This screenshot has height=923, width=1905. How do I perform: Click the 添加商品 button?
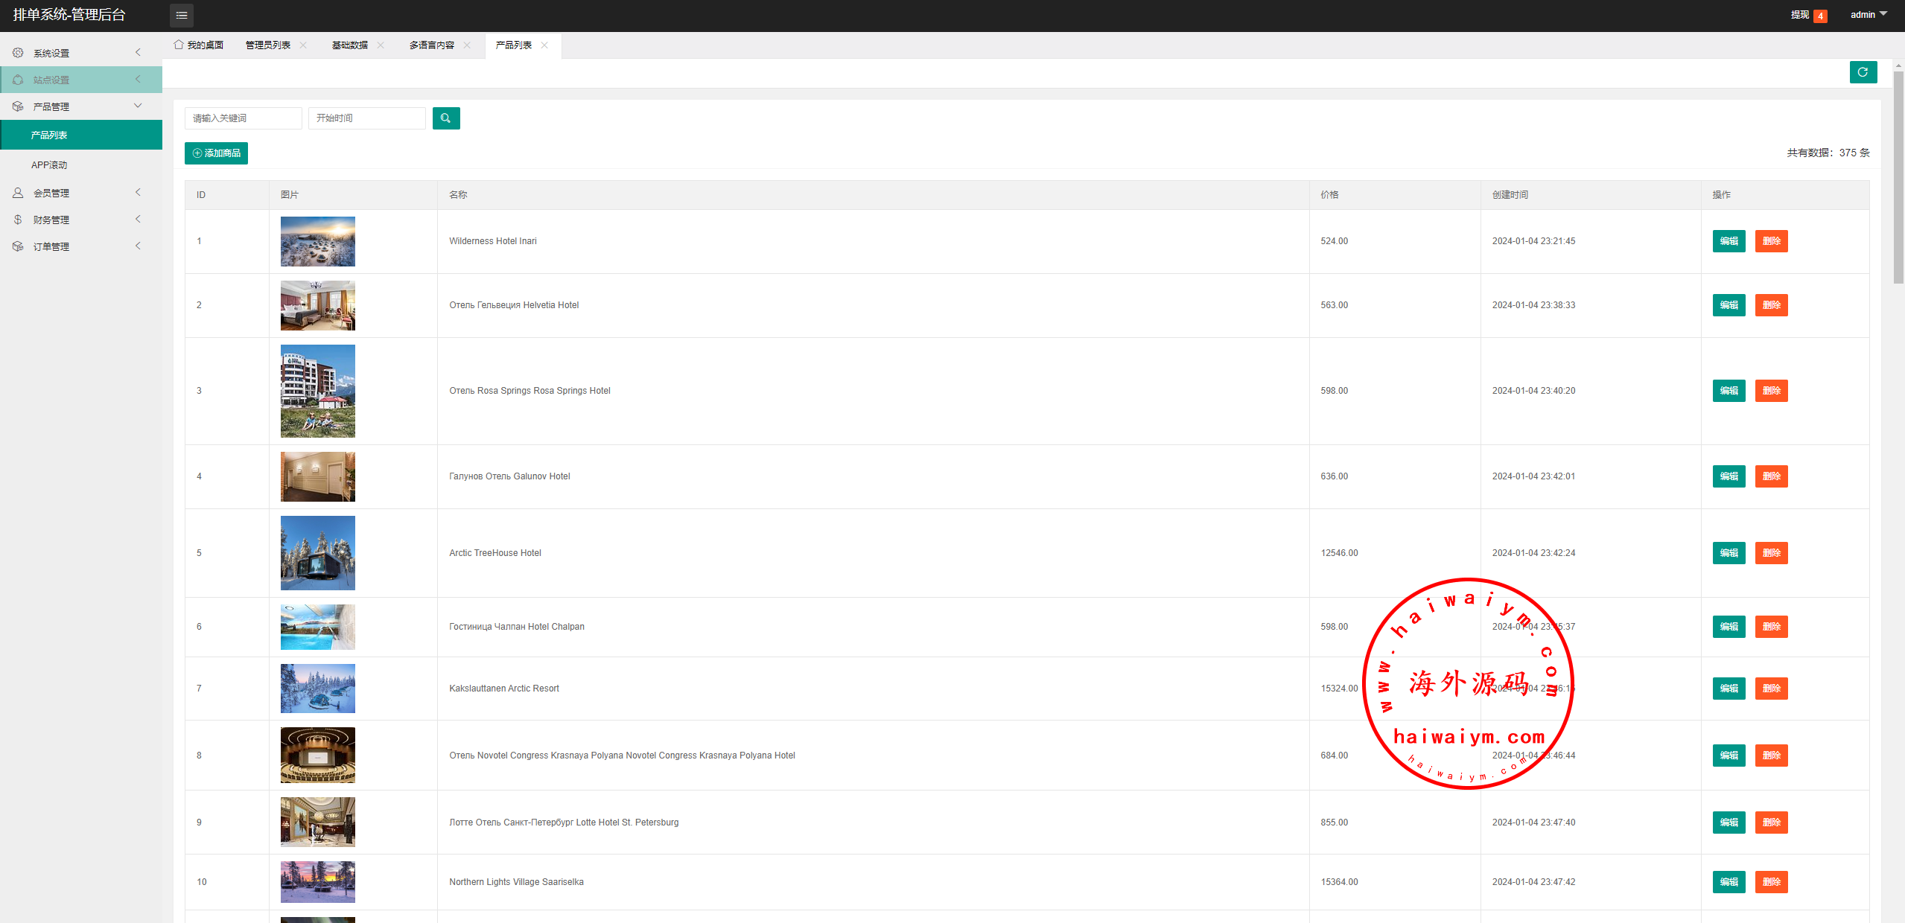tap(216, 153)
